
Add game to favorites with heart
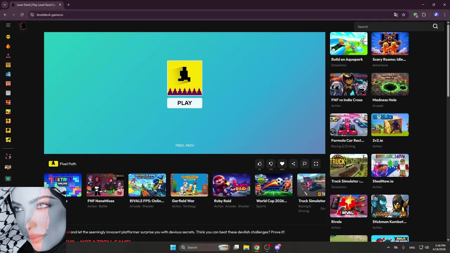pos(282,164)
